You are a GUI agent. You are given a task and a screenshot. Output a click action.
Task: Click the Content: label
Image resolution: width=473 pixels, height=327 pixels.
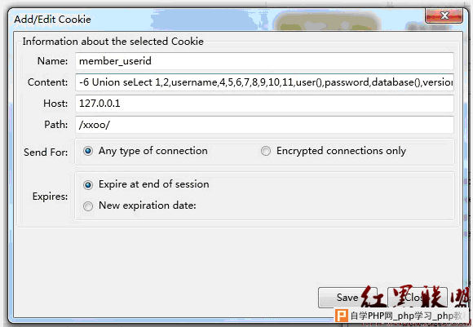[47, 82]
